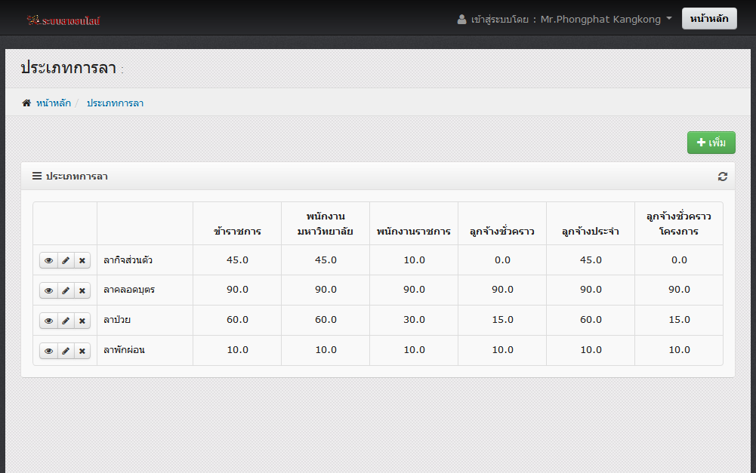This screenshot has width=756, height=473.
Task: Edit the ลากิจส่วนตัว row with pencil icon
Action: [66, 260]
